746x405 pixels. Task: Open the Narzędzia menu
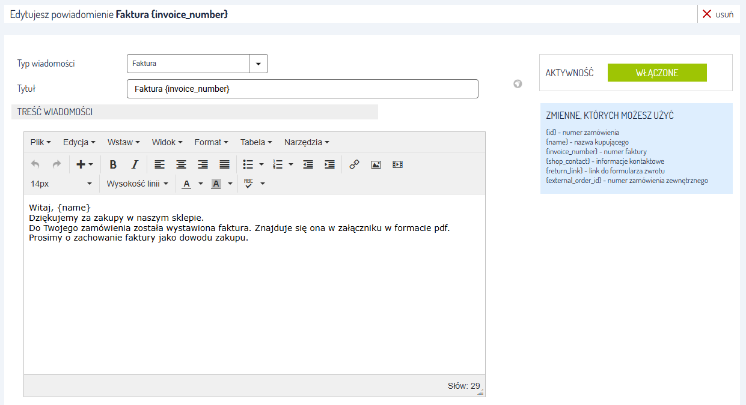[x=307, y=142]
